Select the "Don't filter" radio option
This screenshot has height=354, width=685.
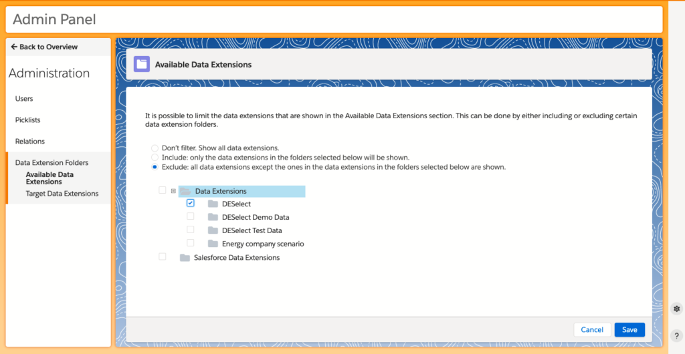(155, 148)
